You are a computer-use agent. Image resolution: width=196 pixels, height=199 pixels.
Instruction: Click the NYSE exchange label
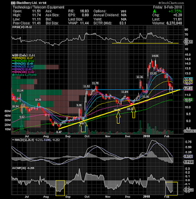click(x=42, y=3)
